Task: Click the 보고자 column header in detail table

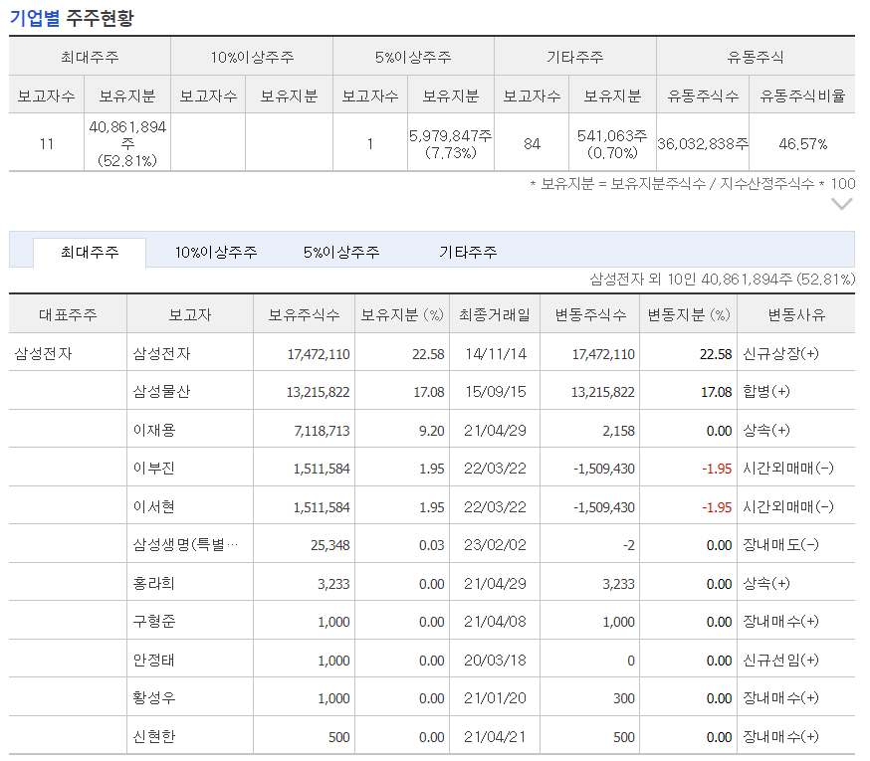Action: pyautogui.click(x=190, y=315)
